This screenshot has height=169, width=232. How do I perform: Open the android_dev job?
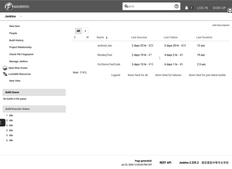pyautogui.click(x=105, y=45)
